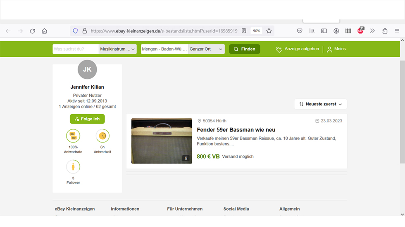Click the shield tracking protection icon
405x227 pixels.
[75, 31]
